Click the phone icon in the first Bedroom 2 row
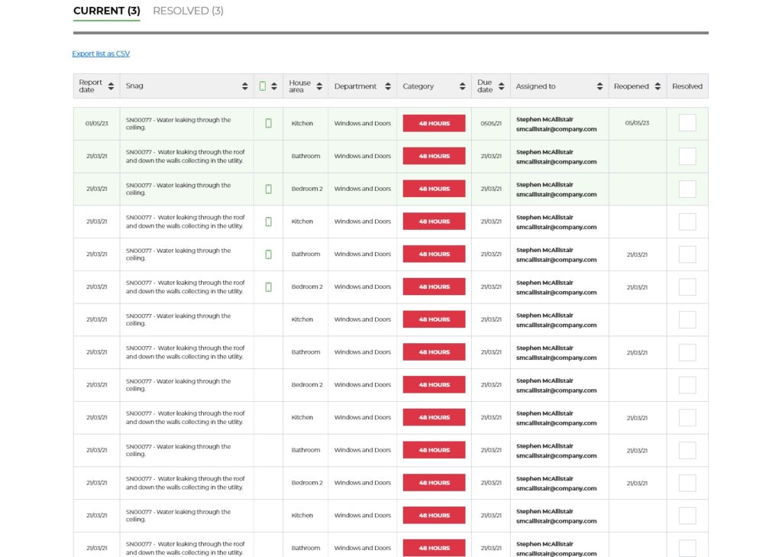782x557 pixels. tap(268, 189)
